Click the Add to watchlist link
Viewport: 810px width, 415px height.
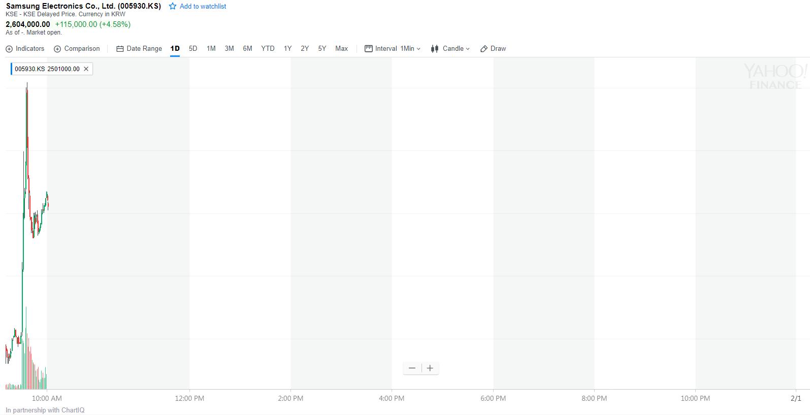point(203,7)
